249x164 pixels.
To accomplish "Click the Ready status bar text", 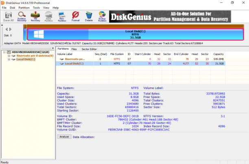I will [x=4, y=162].
